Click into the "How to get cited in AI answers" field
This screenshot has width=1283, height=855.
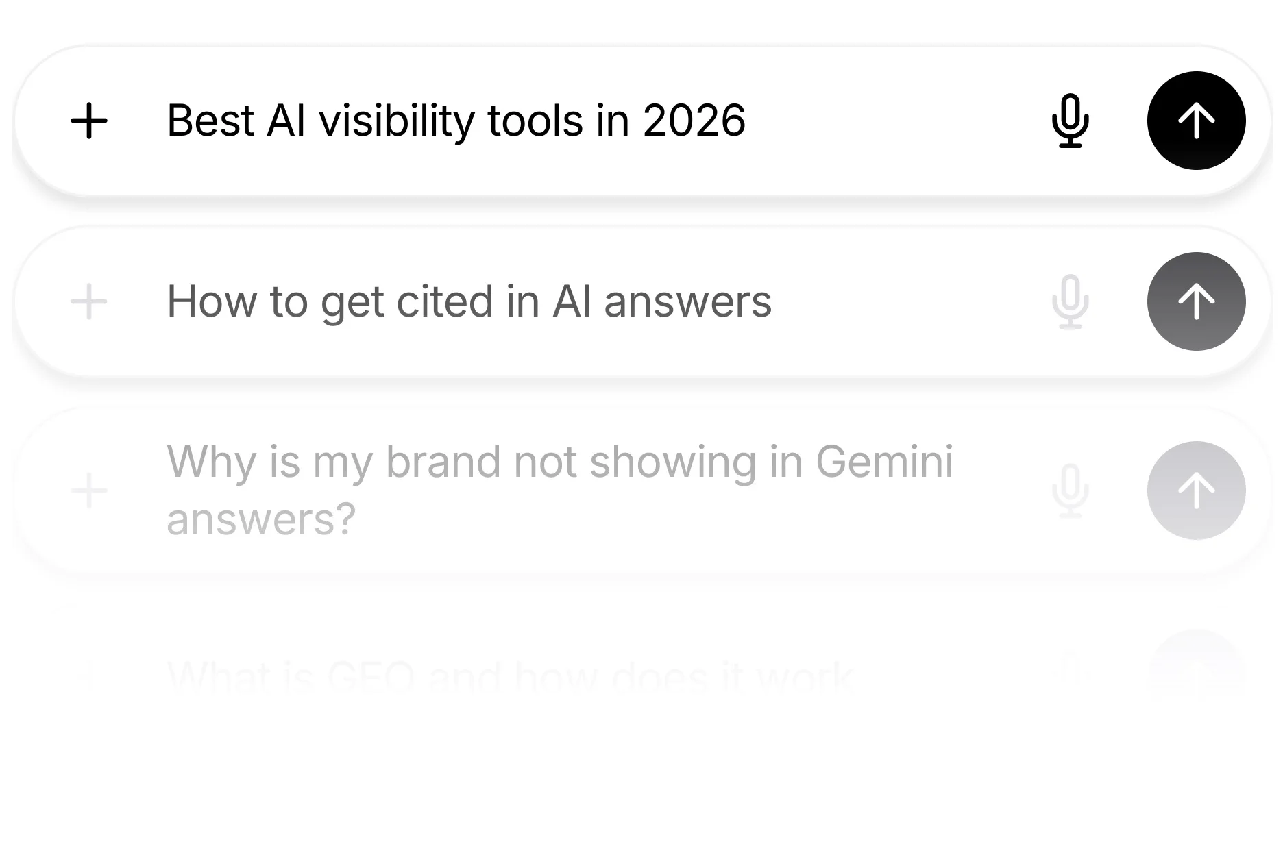coord(469,301)
